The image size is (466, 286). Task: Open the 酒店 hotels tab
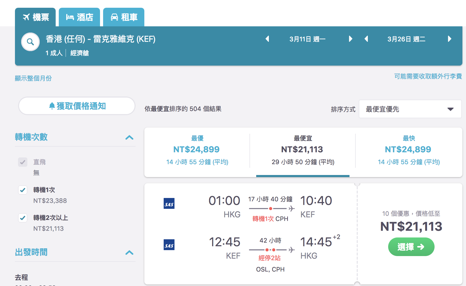click(79, 17)
